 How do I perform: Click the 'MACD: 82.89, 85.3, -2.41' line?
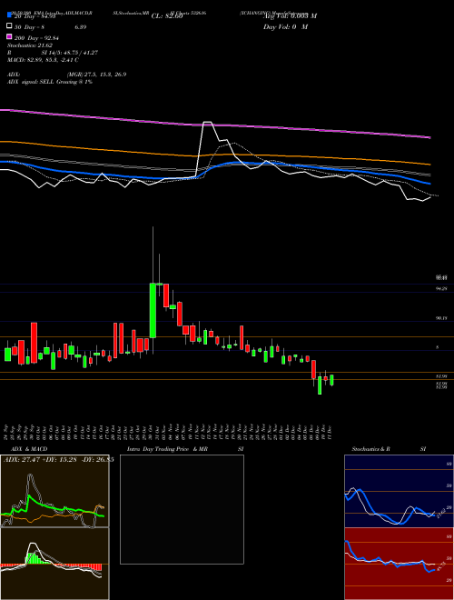click(43, 60)
